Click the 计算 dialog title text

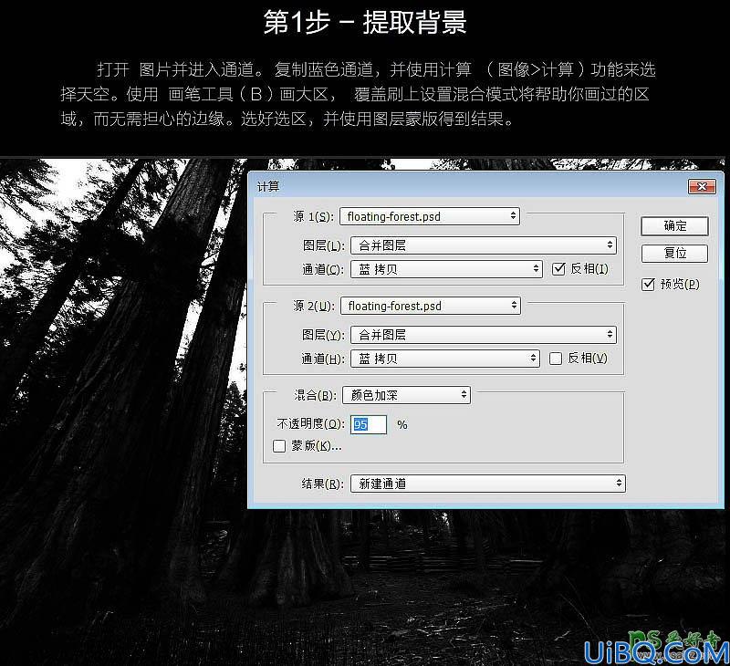pyautogui.click(x=268, y=187)
